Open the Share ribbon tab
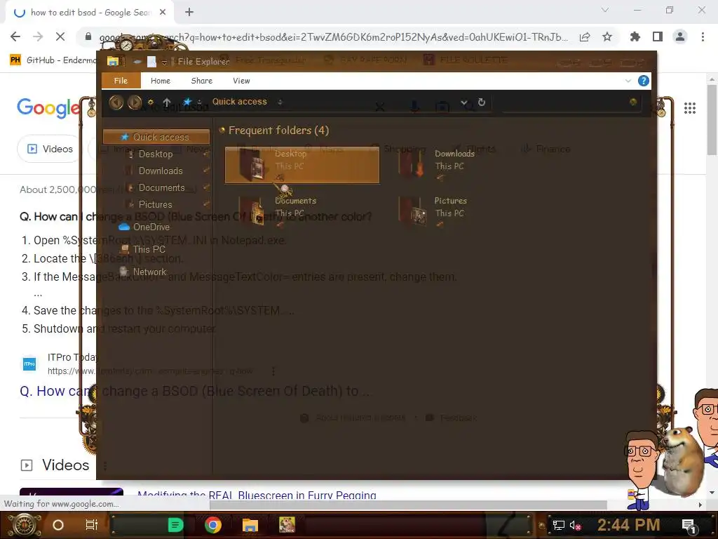718x539 pixels. (201, 81)
